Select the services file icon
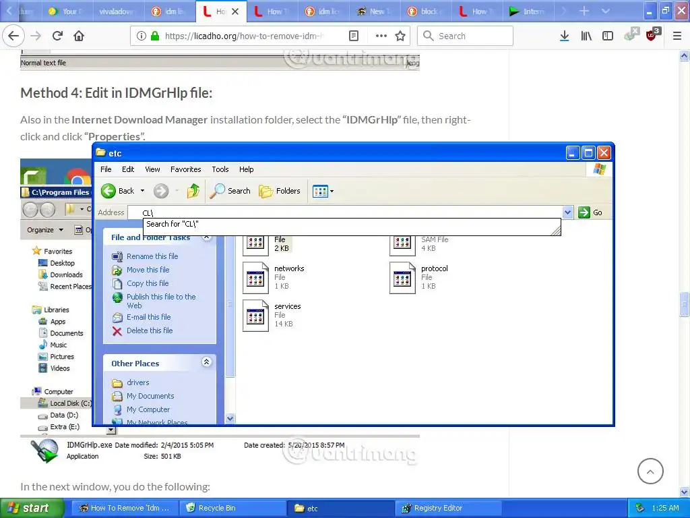Screen dimensions: 690x518 pyautogui.click(x=255, y=316)
